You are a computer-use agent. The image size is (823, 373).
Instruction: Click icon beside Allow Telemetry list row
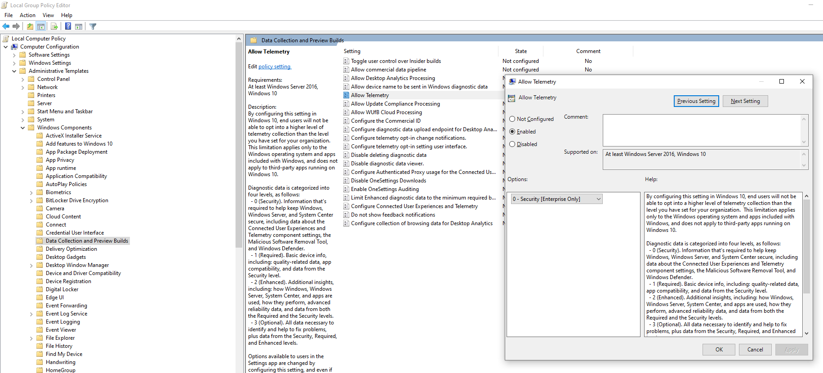(347, 95)
